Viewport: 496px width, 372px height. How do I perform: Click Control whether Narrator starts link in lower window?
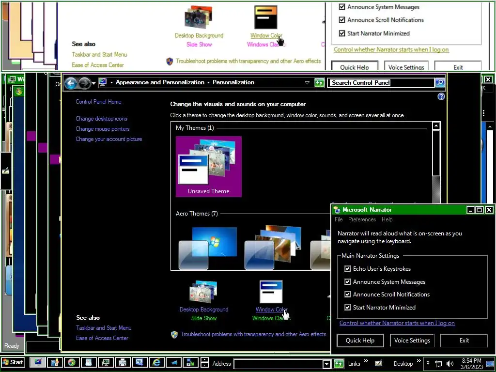[397, 323]
